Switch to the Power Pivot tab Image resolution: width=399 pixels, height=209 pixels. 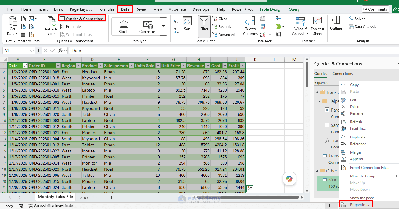(242, 9)
